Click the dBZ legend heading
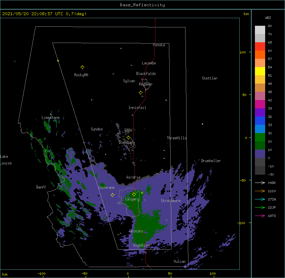The image size is (285, 278). click(268, 18)
